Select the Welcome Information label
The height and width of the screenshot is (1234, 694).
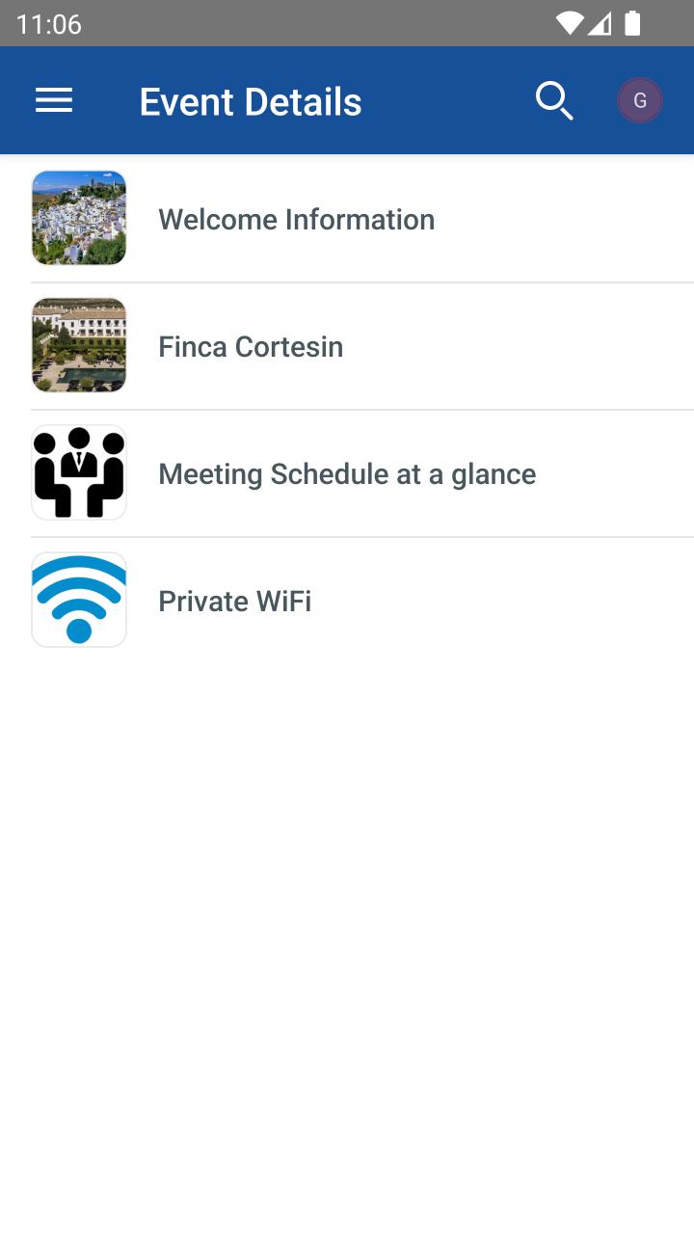[296, 220]
